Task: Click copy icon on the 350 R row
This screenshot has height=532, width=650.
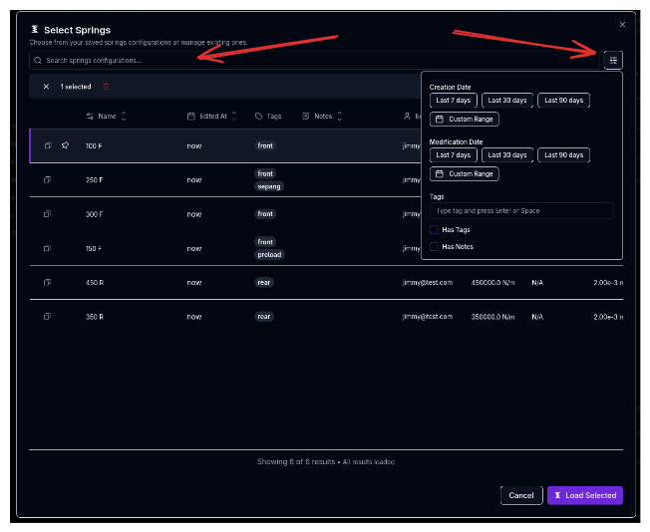Action: tap(47, 317)
